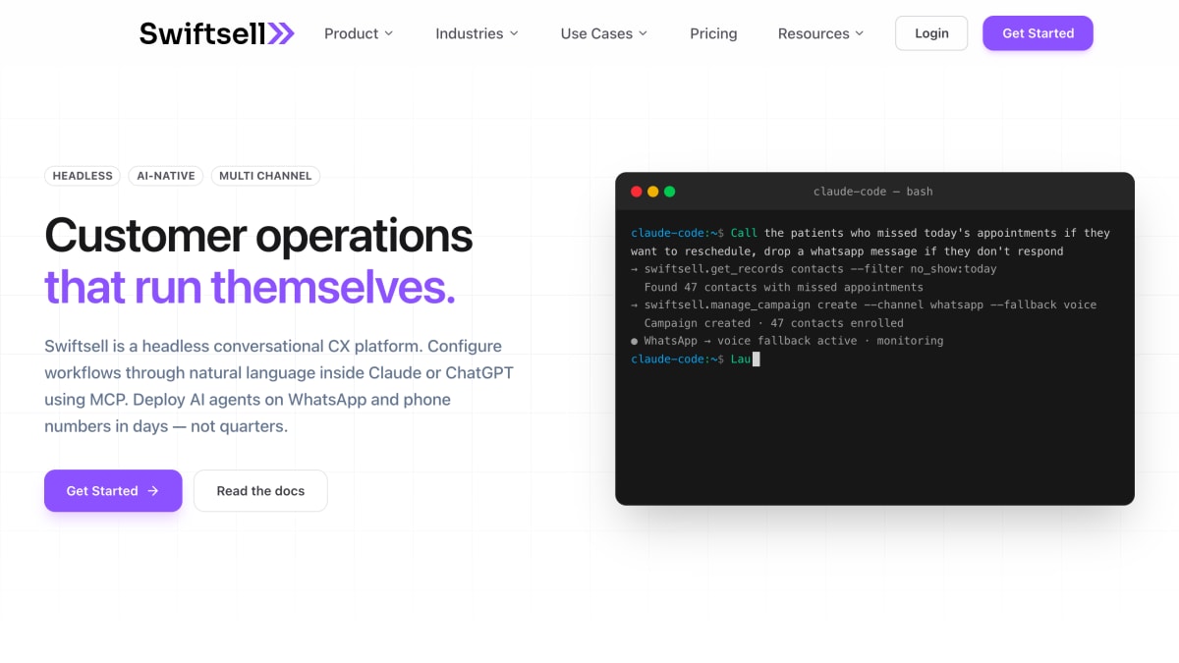Click the green 'Call' command word
The height and width of the screenshot is (663, 1179).
tap(744, 233)
